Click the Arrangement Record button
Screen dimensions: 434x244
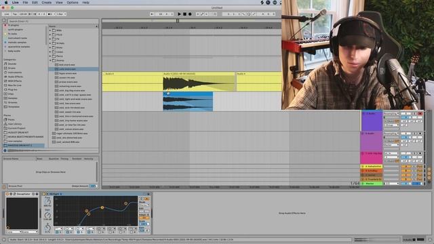190,14
